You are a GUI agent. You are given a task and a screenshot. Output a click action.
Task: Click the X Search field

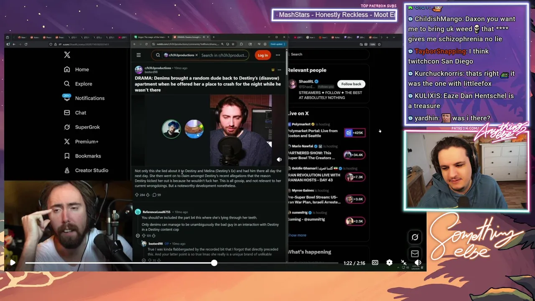coord(328,54)
